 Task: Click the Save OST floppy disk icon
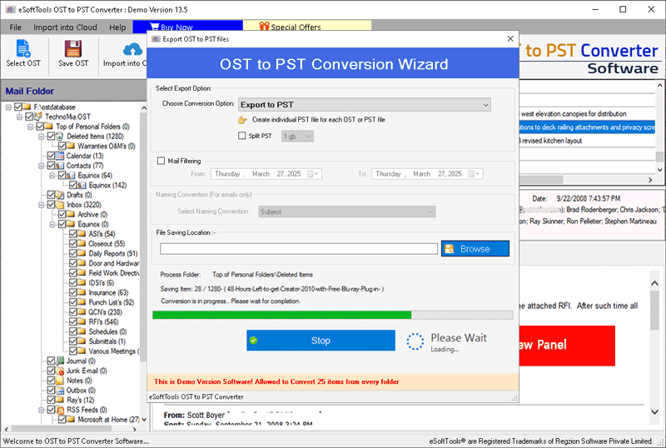tap(73, 48)
